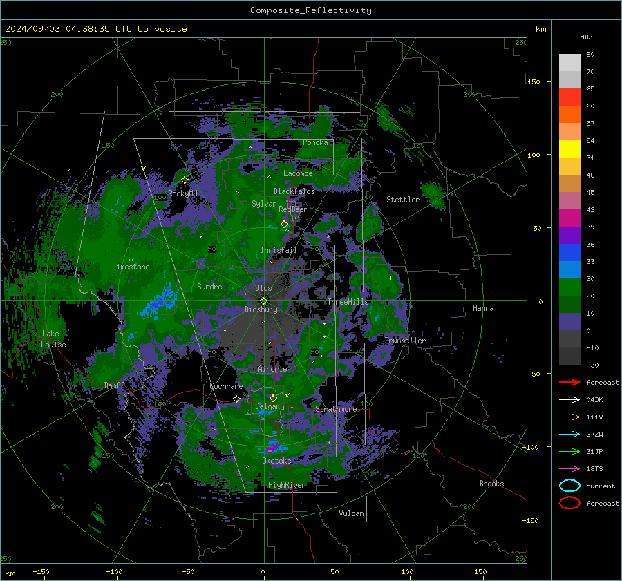Click the Okotoks city label
622x581 pixels.
(x=276, y=461)
